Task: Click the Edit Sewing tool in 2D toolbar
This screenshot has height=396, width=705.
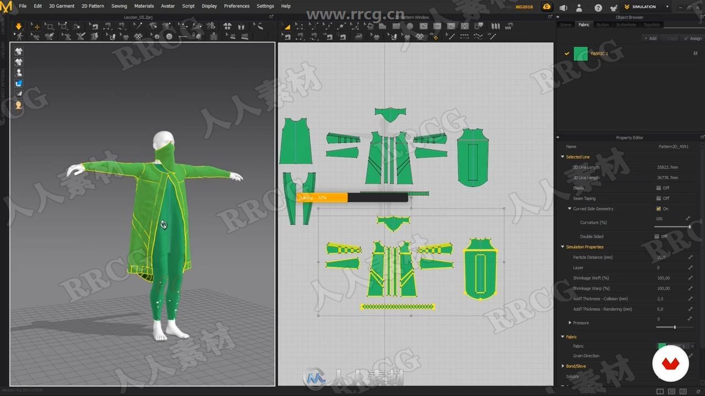Action: tap(286, 36)
